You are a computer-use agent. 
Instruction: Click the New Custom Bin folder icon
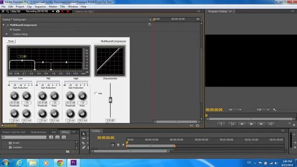coord(68,152)
